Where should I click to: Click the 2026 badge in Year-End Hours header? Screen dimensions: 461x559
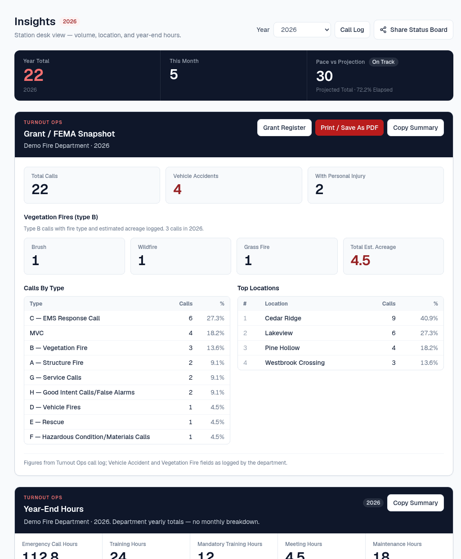coord(373,503)
